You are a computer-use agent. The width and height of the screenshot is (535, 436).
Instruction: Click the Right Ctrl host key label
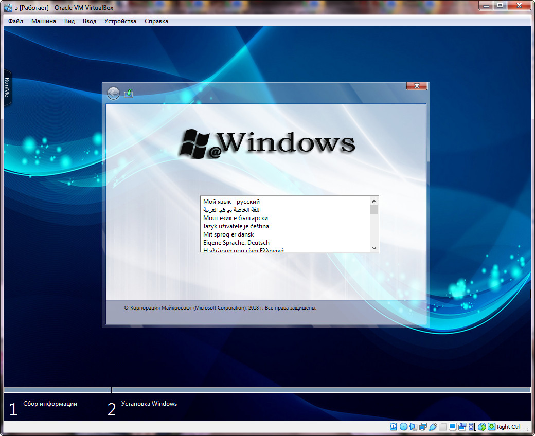click(508, 426)
